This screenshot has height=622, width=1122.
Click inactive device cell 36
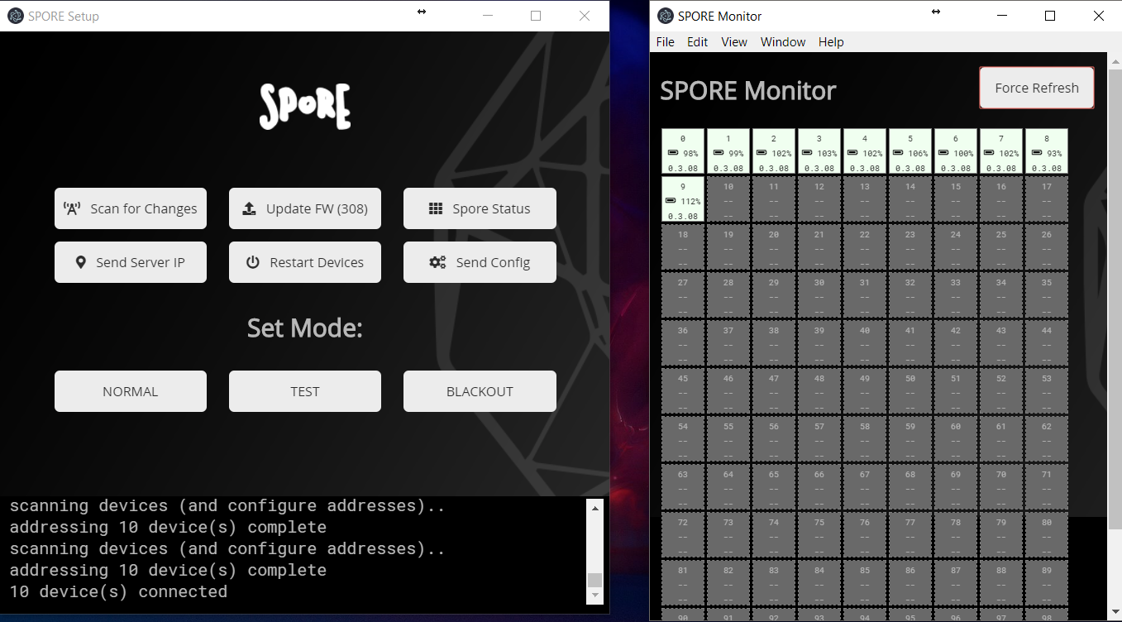tap(683, 343)
